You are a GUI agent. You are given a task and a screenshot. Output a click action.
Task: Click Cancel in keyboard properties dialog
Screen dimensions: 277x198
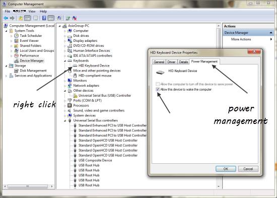[248, 169]
